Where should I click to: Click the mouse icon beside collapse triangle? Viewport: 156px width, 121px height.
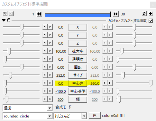(9, 20)
